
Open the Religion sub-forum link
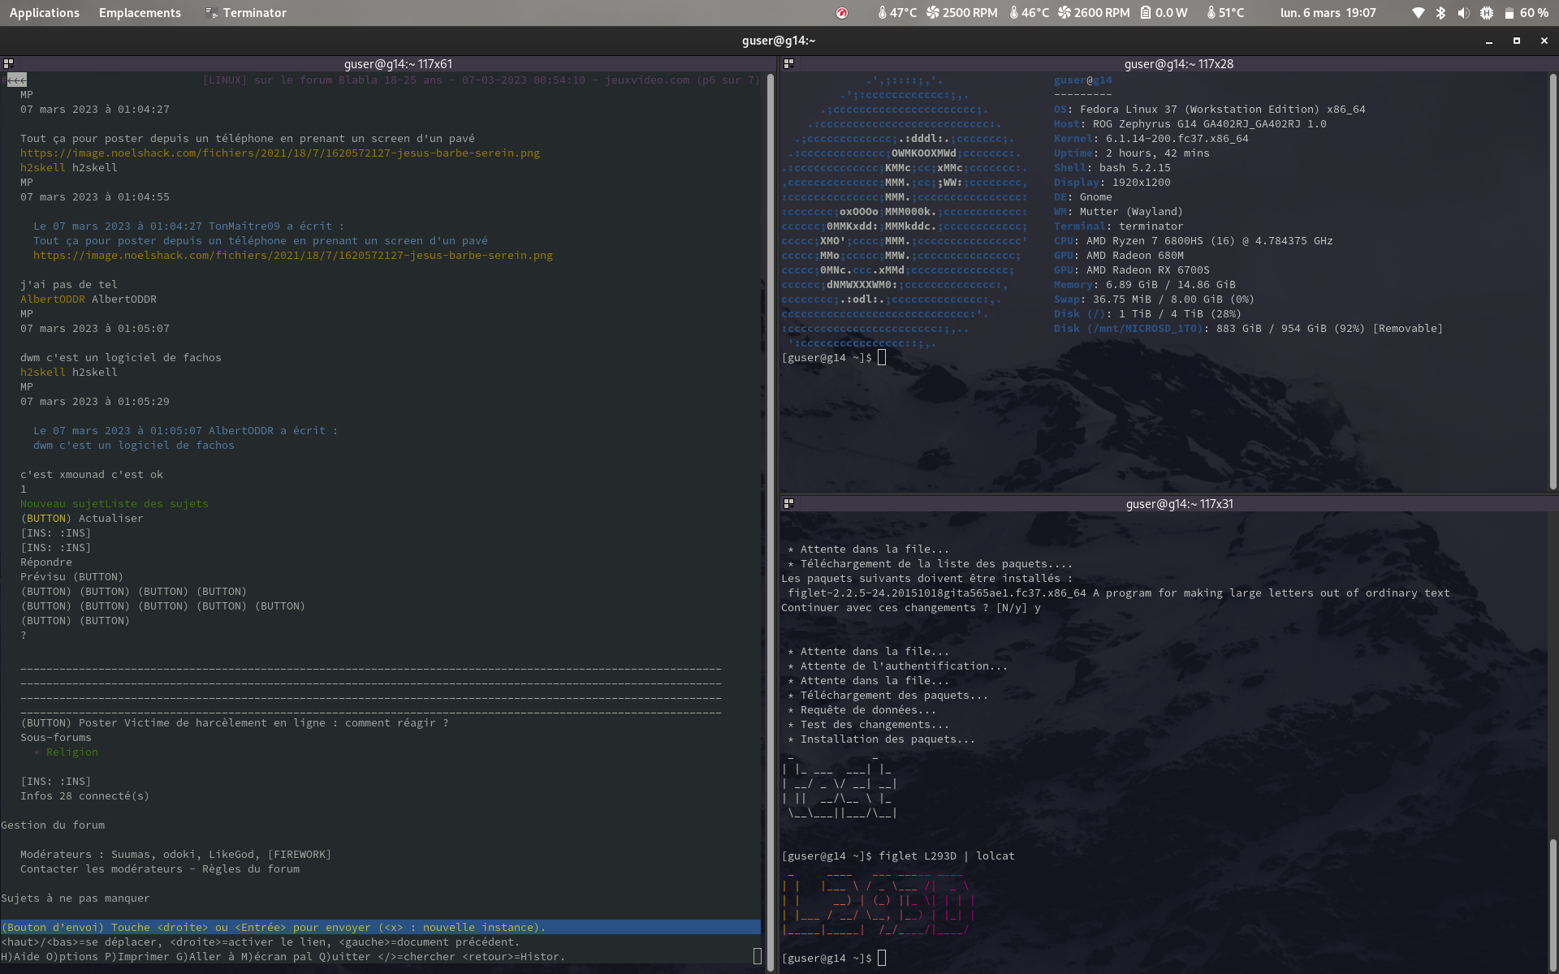click(x=72, y=752)
